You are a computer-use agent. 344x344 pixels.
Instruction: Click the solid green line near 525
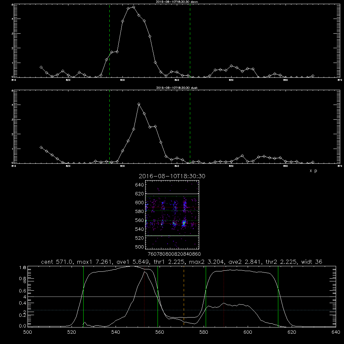(x=83, y=296)
